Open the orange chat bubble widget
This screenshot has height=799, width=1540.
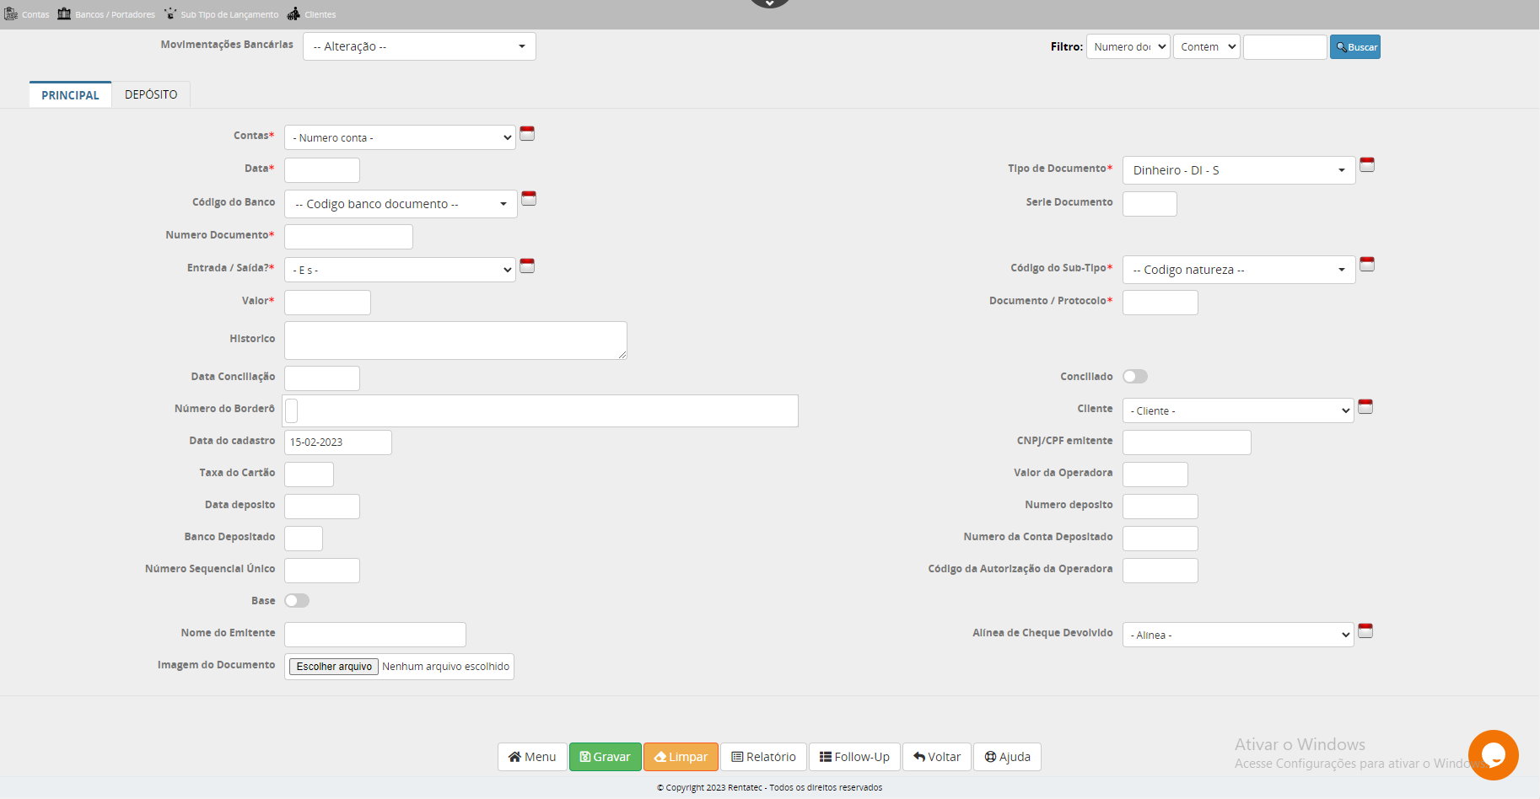(1493, 754)
